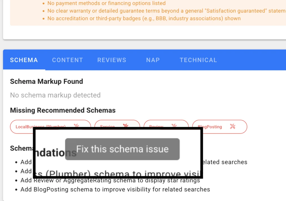Open the BlogPosting schema fix icon
Viewport: 286px width, 201px height.
pyautogui.click(x=232, y=127)
